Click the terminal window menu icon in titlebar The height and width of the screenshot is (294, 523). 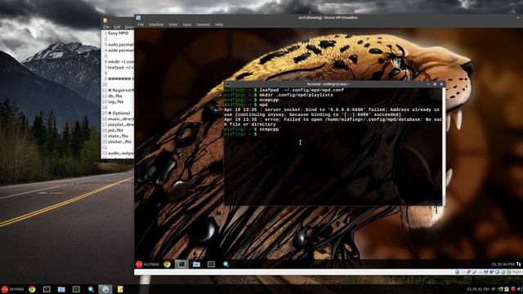[228, 84]
